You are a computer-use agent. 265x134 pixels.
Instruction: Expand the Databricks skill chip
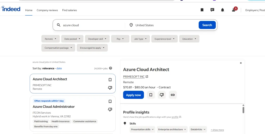click(198, 129)
